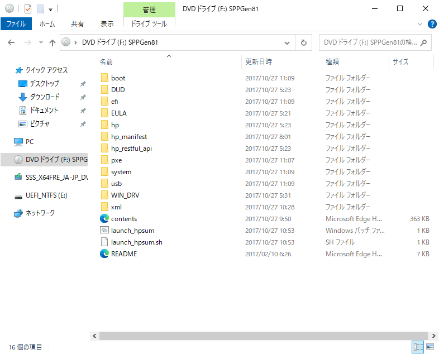Click the pin icon next to ドキュメント

pyautogui.click(x=83, y=111)
